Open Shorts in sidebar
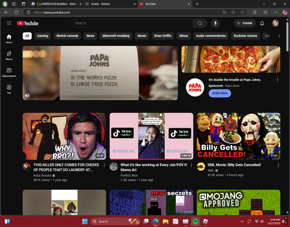This screenshot has height=227, width=290. (9, 56)
